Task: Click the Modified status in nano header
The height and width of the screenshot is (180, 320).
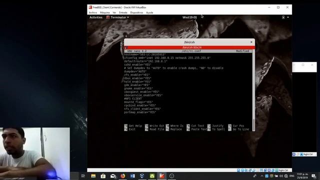Action: tap(242, 51)
